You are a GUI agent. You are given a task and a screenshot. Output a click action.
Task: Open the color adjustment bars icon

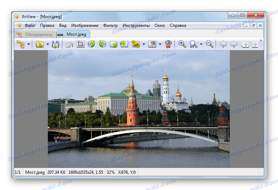pos(152,44)
